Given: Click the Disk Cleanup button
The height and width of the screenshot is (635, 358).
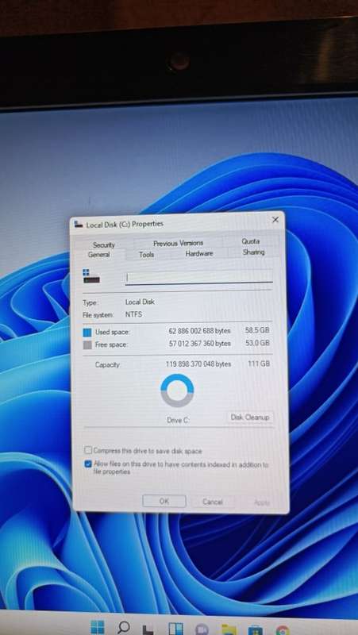Looking at the screenshot, I should (250, 418).
